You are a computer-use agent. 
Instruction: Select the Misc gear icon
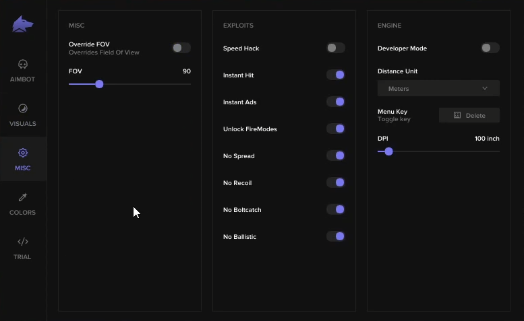click(22, 153)
